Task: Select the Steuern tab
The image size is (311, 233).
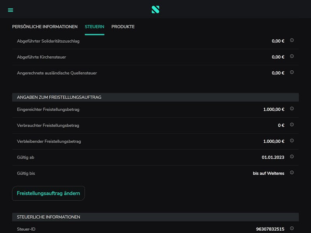Action: click(x=94, y=27)
